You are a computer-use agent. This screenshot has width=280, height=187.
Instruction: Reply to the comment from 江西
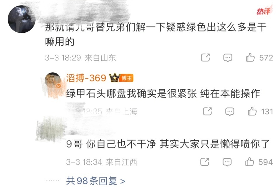pos(227,162)
